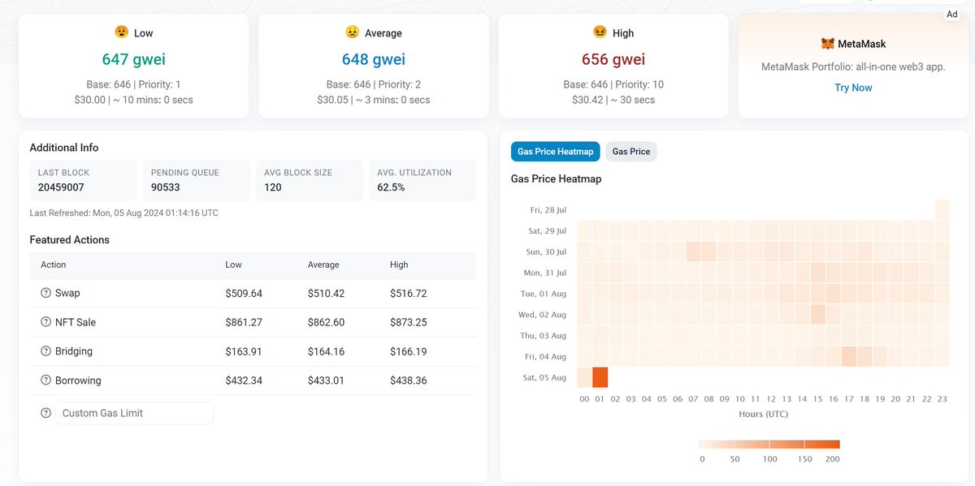Click avg block size value 120
The width and height of the screenshot is (975, 486).
(273, 187)
